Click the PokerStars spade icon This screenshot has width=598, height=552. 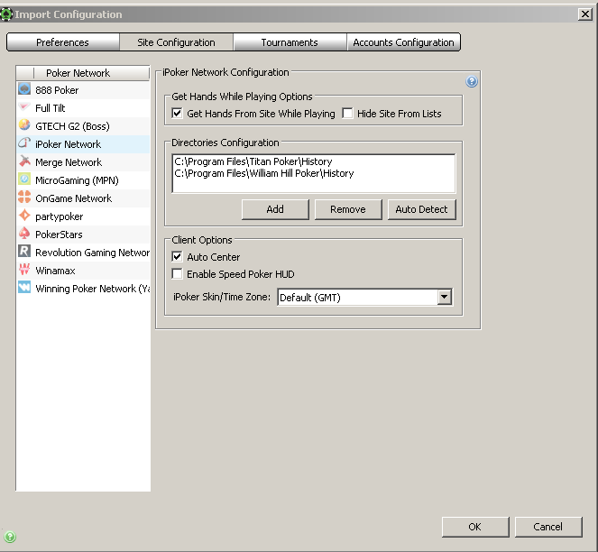pos(24,234)
